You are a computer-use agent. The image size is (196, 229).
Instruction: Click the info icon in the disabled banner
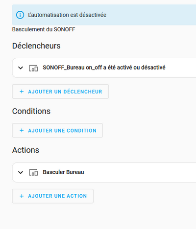pos(20,15)
